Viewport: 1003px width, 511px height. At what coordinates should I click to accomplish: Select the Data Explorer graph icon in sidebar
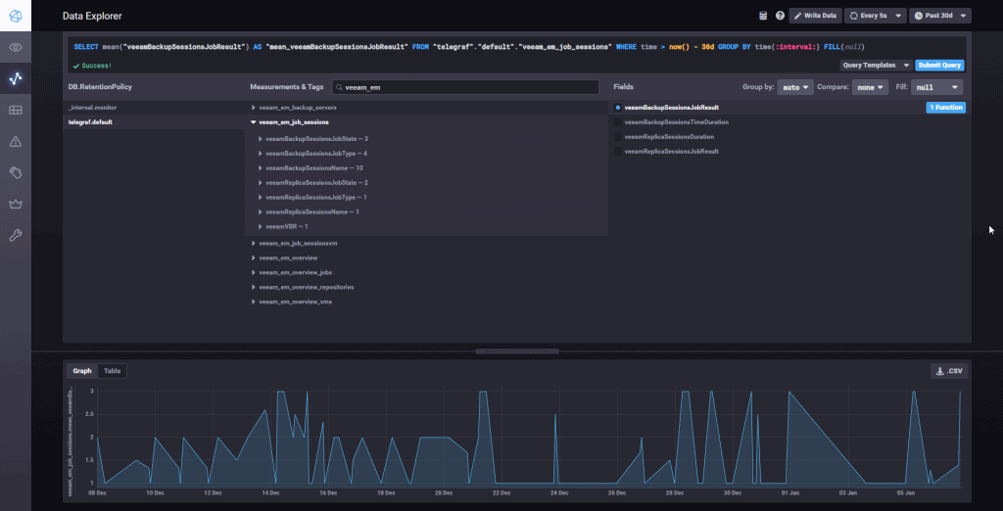tap(16, 78)
